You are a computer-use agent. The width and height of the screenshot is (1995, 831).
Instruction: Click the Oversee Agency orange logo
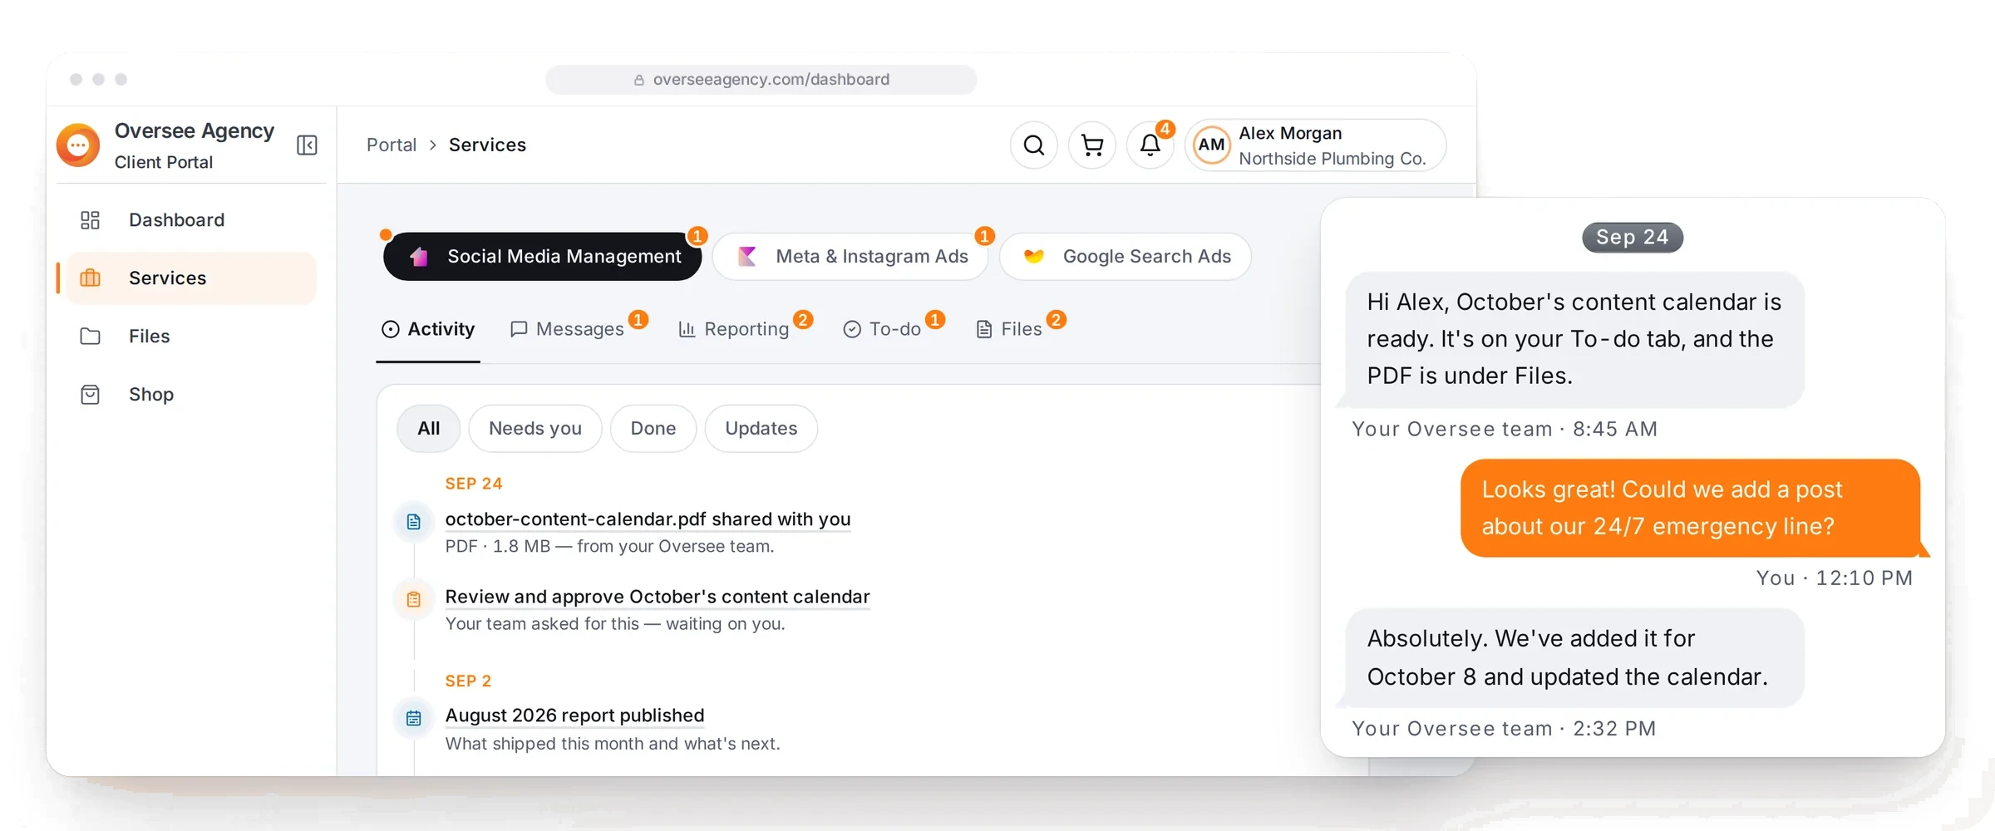point(78,145)
